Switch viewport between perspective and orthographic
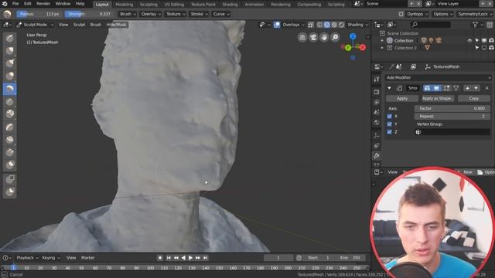The height and width of the screenshot is (278, 495). (x=302, y=38)
